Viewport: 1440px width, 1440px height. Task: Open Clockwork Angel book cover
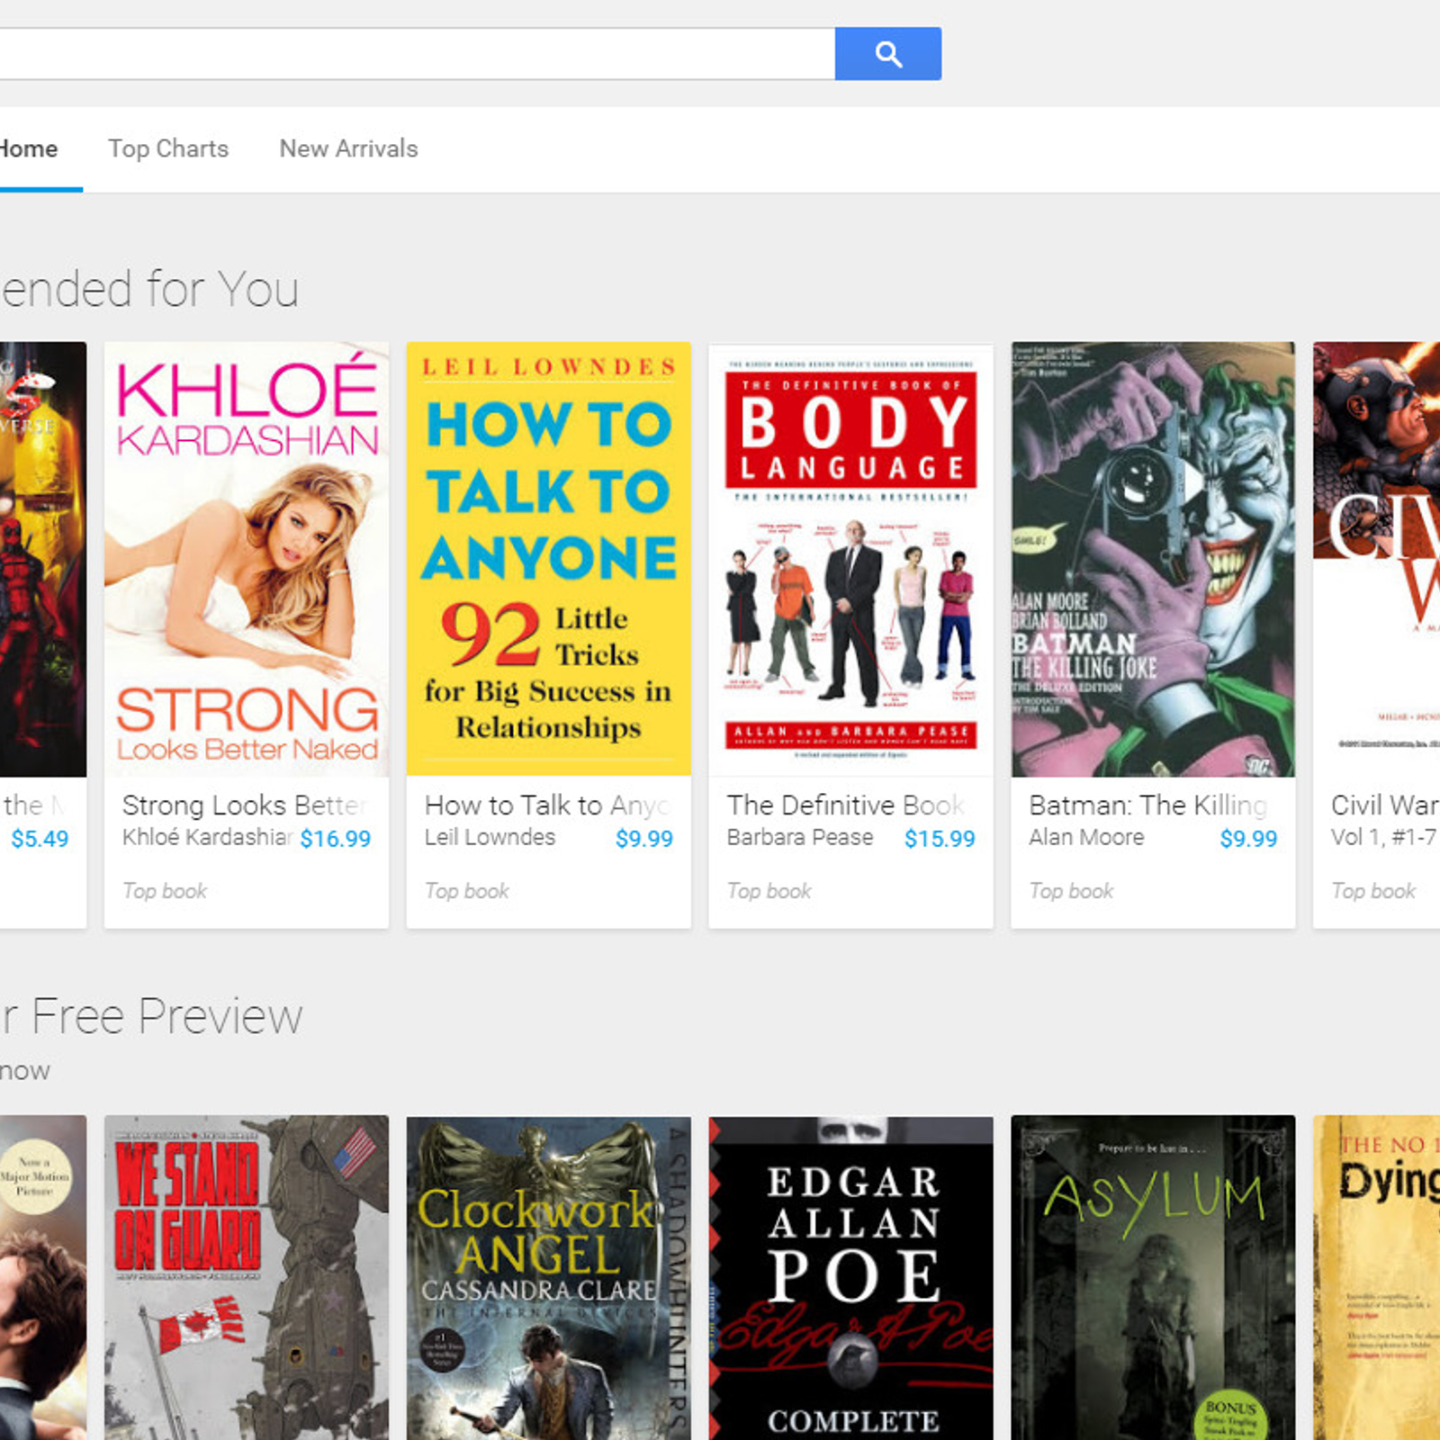pos(549,1278)
